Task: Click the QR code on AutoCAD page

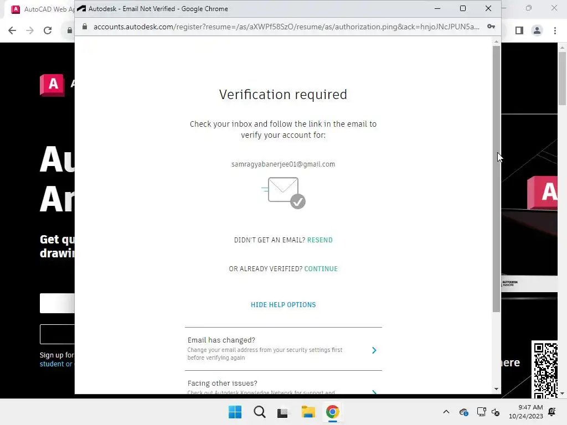Action: [x=545, y=369]
